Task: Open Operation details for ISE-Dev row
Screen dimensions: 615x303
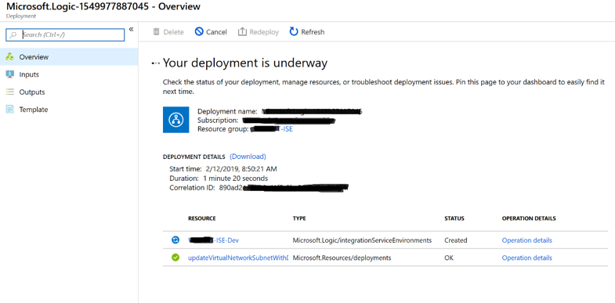Action: tap(526, 240)
